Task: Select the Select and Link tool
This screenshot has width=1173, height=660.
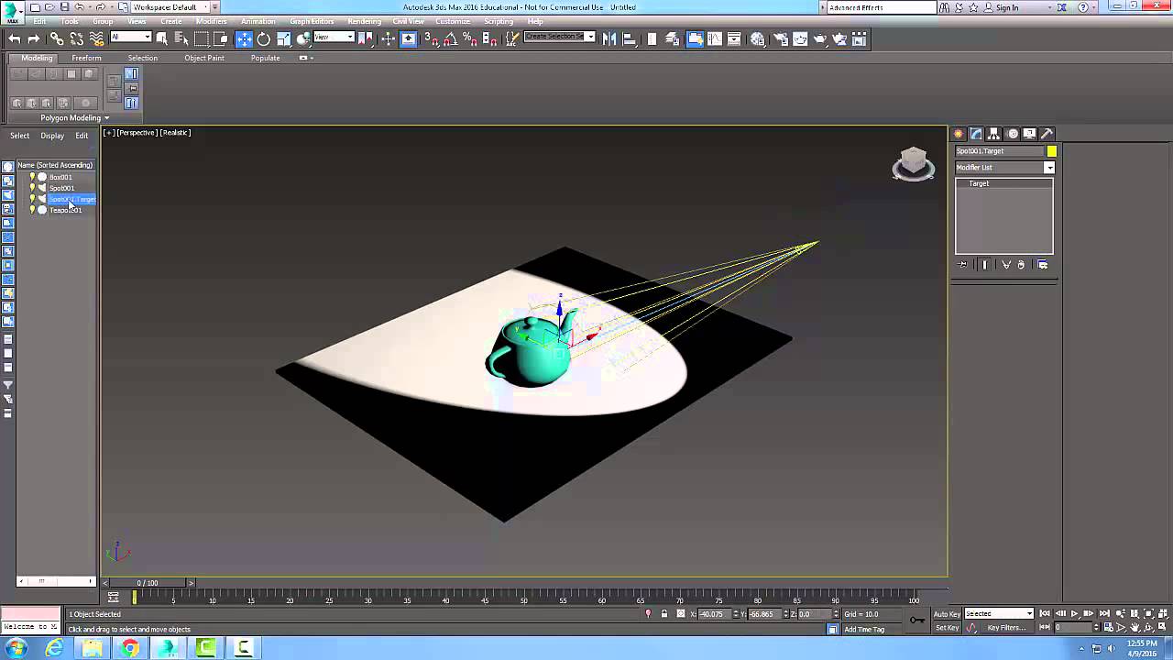Action: (57, 38)
